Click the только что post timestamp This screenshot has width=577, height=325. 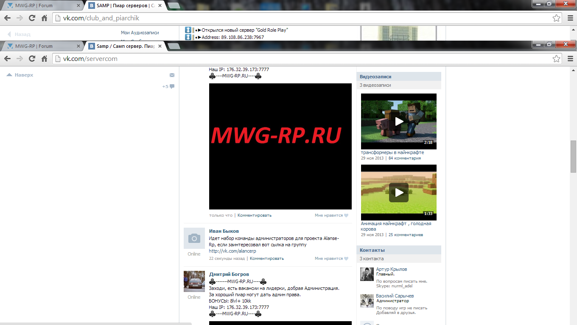click(x=221, y=215)
